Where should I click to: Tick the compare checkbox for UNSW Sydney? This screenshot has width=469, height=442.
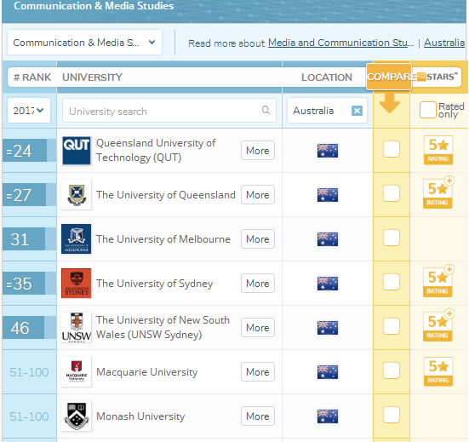pos(392,326)
